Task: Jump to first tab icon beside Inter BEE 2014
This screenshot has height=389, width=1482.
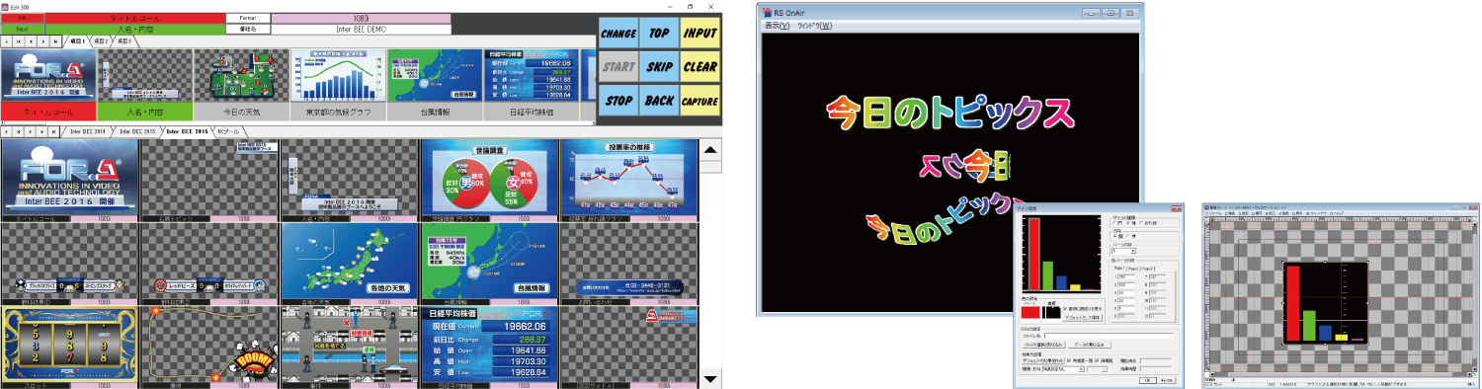Action: [19, 131]
